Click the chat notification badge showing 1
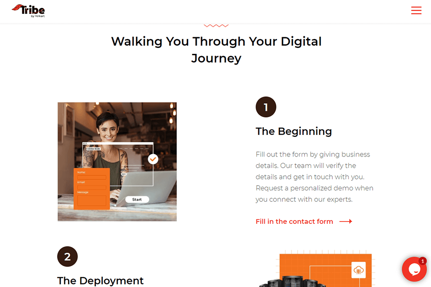 [x=422, y=261]
